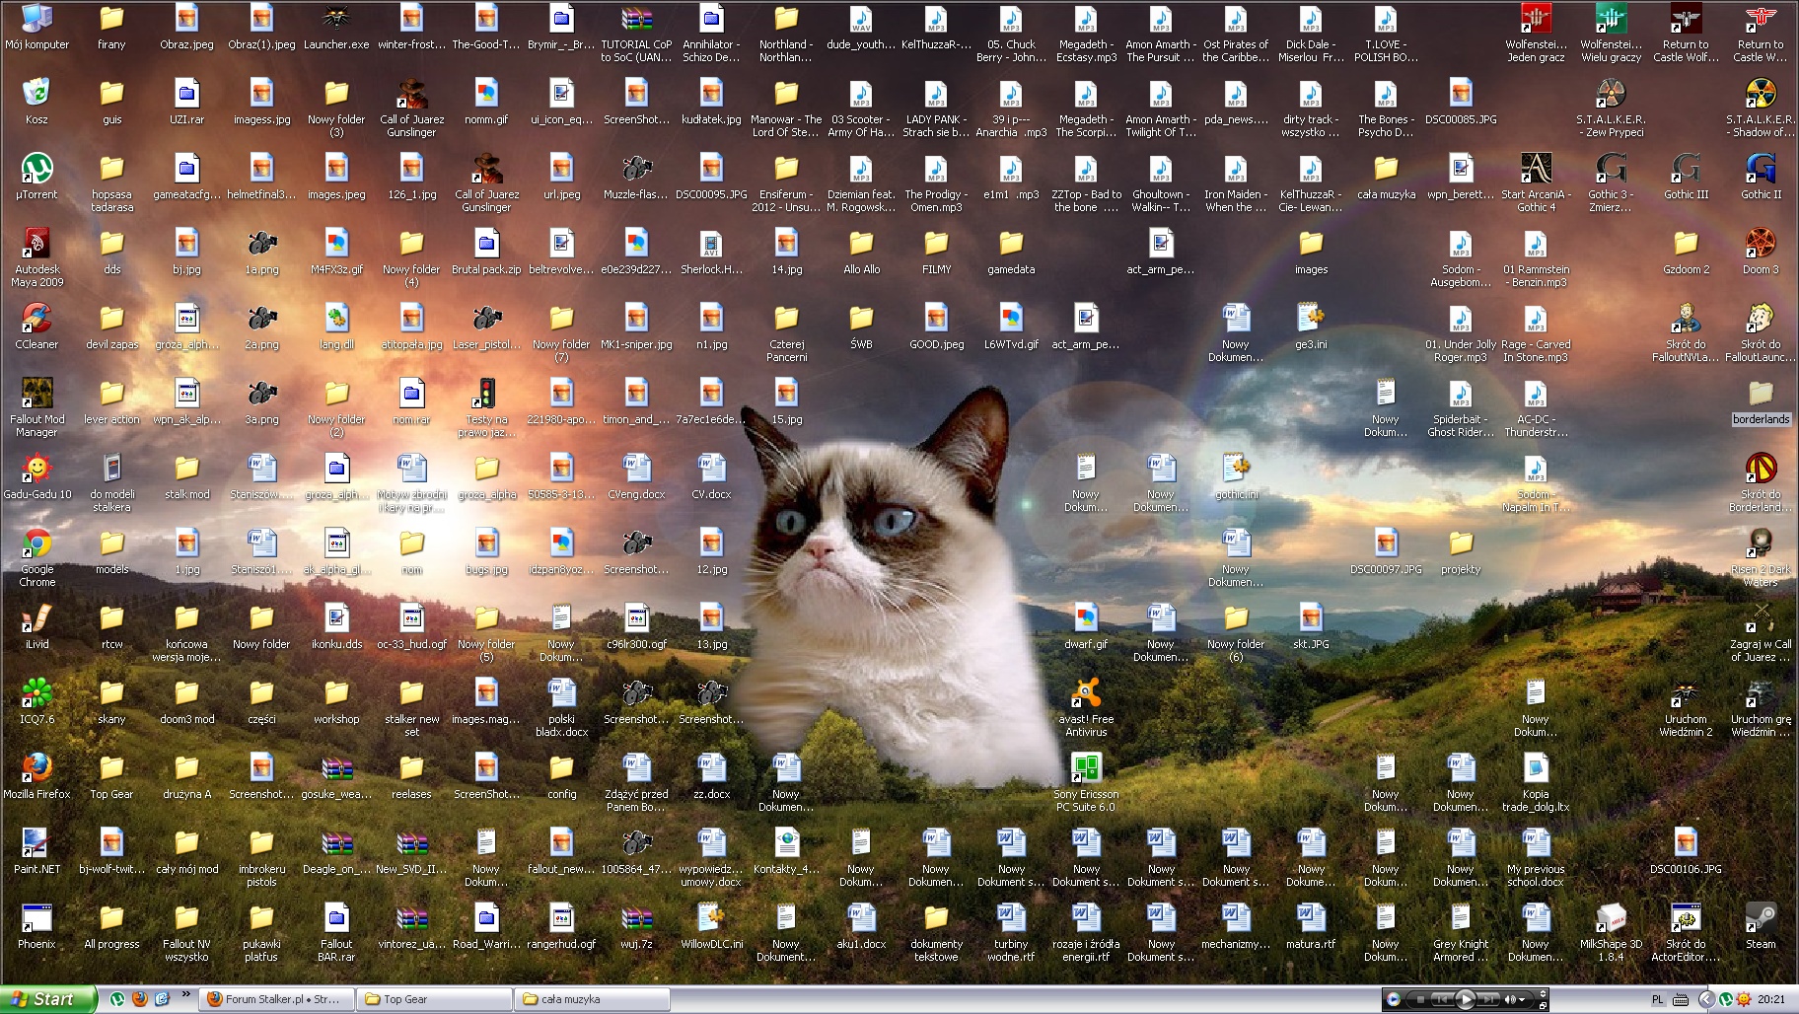
Task: Select the Zagraj w Call of Juarez shortcut
Action: point(1761,631)
